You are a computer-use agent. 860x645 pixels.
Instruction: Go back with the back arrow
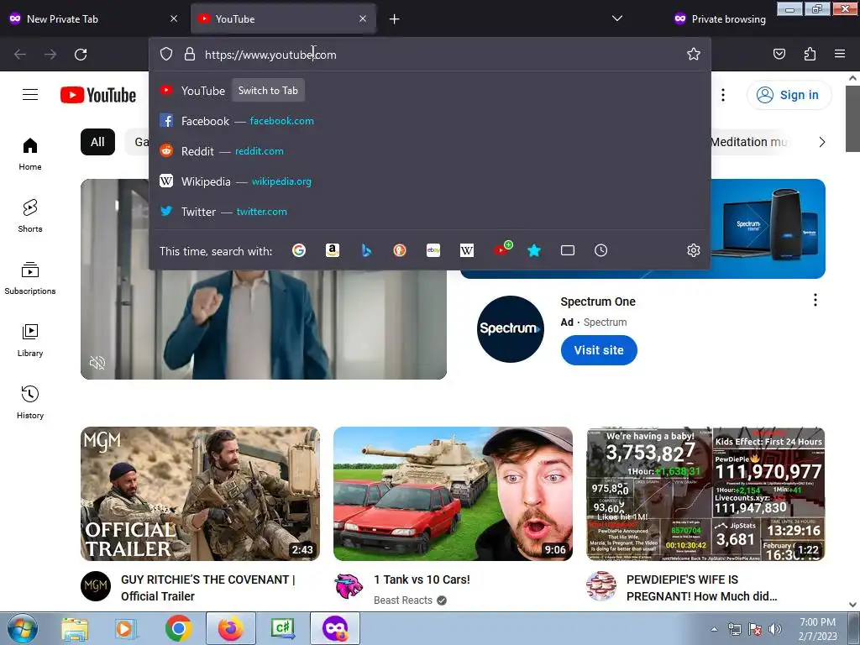click(x=20, y=55)
